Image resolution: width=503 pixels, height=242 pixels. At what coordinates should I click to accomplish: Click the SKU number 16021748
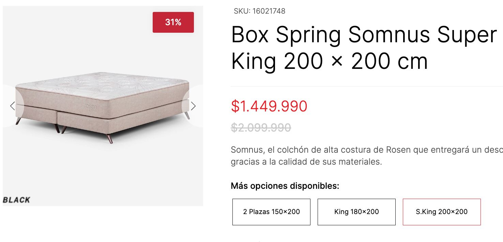point(269,11)
